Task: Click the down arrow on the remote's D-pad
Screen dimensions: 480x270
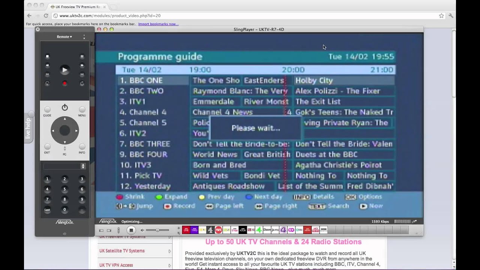Action: pyautogui.click(x=64, y=142)
